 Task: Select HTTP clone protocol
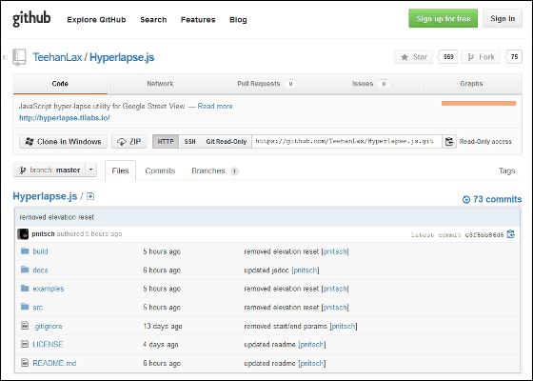pyautogui.click(x=166, y=142)
